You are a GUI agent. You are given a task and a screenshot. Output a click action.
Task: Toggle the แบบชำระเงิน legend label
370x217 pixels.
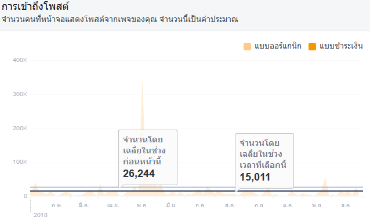(x=341, y=46)
